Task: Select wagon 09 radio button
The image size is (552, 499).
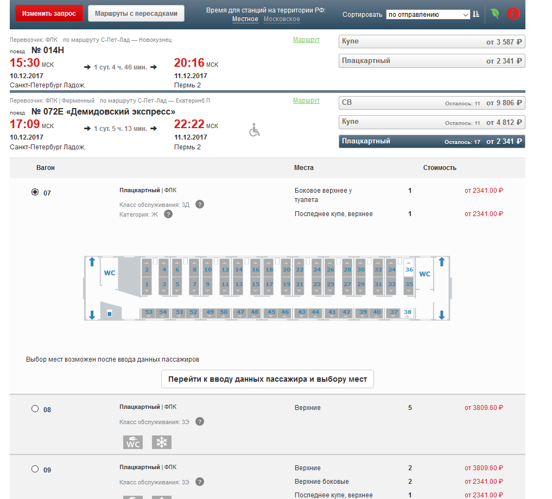Action: (x=35, y=469)
